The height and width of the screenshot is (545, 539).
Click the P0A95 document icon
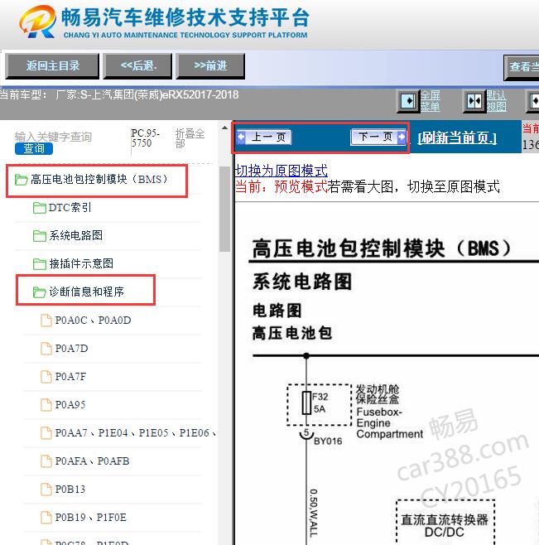46,405
